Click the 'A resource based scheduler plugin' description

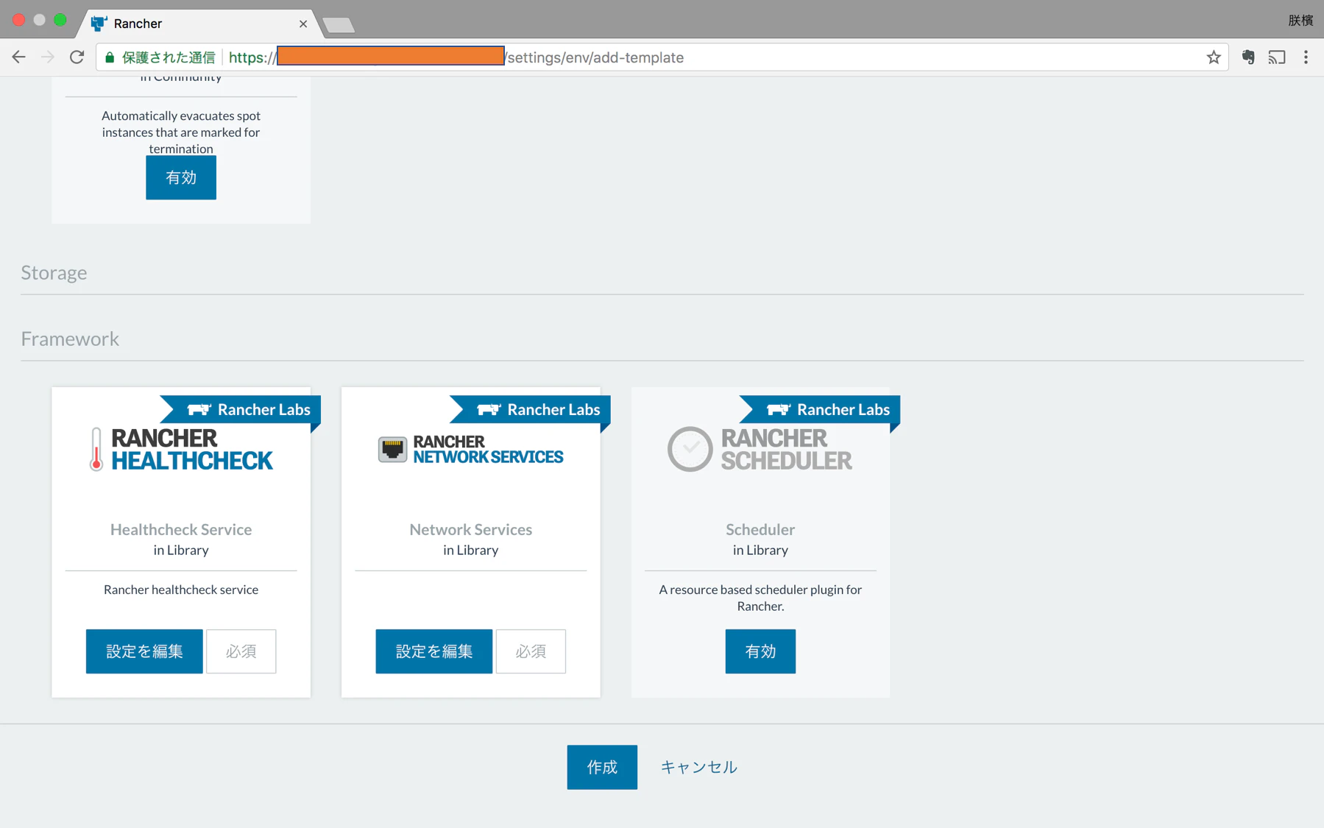(x=760, y=598)
